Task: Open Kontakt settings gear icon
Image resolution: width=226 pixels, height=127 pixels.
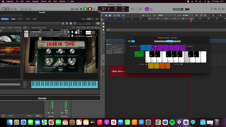Action: point(67,24)
